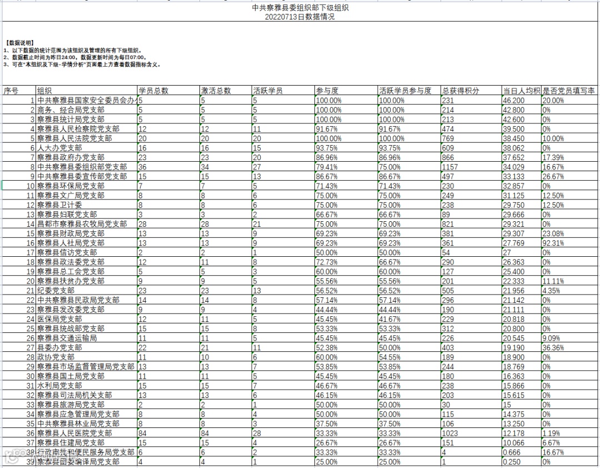The width and height of the screenshot is (600, 468).
Task: Click cell 中共察雅县民政局党支部
Action: click(87, 300)
